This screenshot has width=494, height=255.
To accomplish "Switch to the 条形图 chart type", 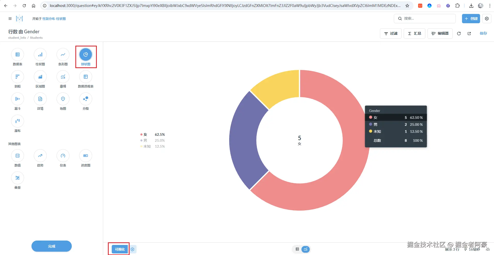I will (x=63, y=55).
